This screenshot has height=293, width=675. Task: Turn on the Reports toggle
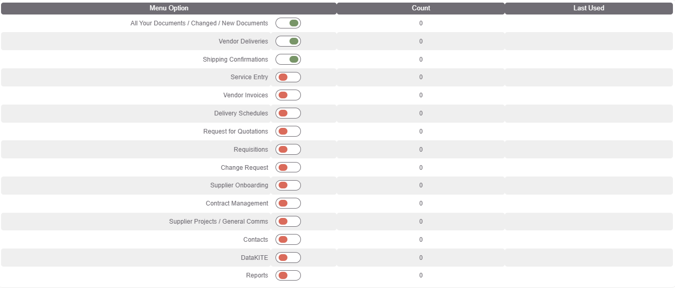point(288,275)
